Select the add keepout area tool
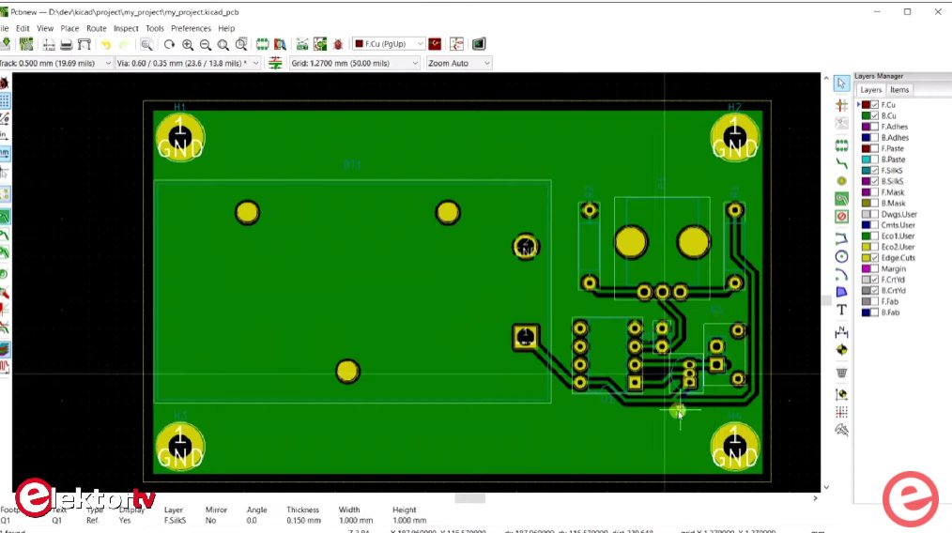 841,216
